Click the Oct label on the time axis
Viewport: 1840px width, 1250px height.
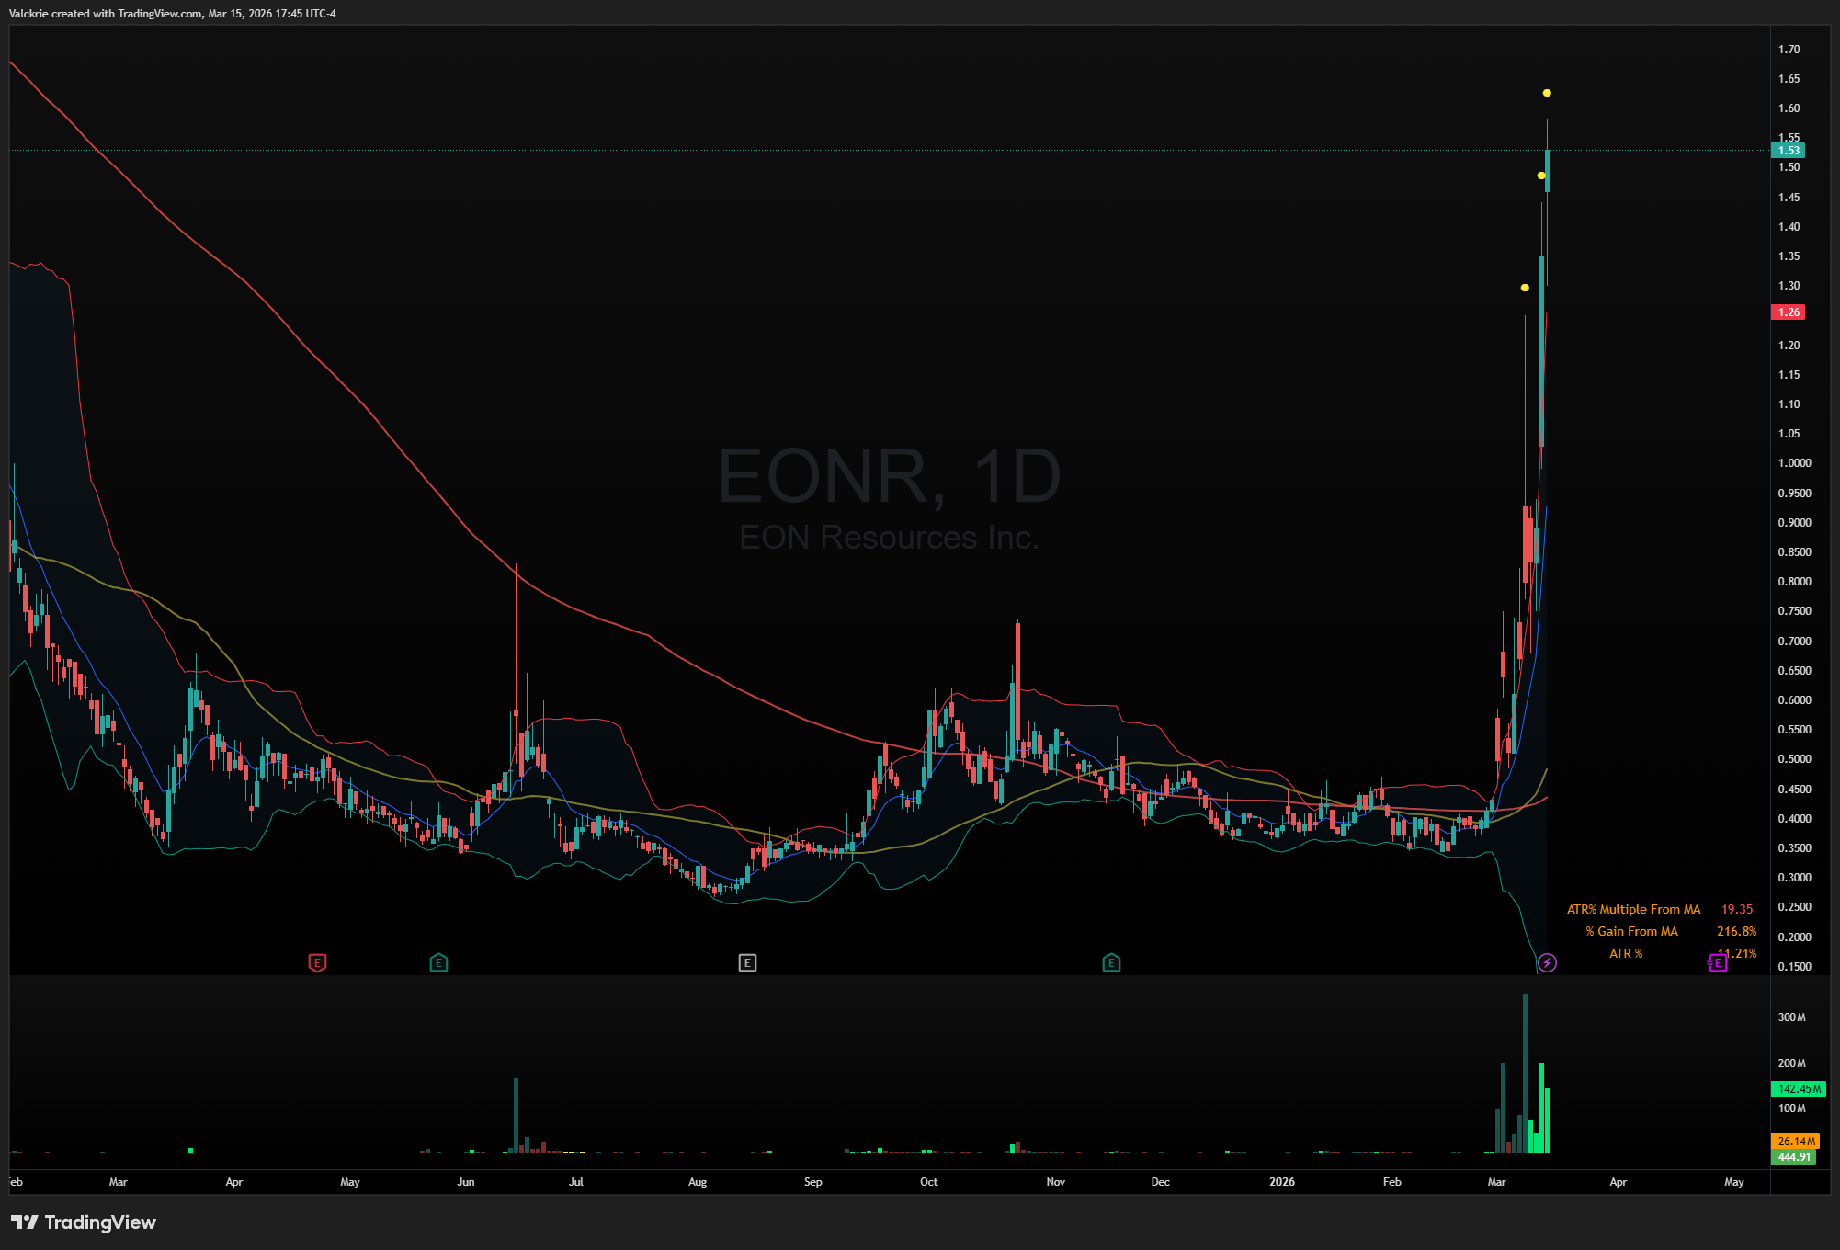(928, 1182)
